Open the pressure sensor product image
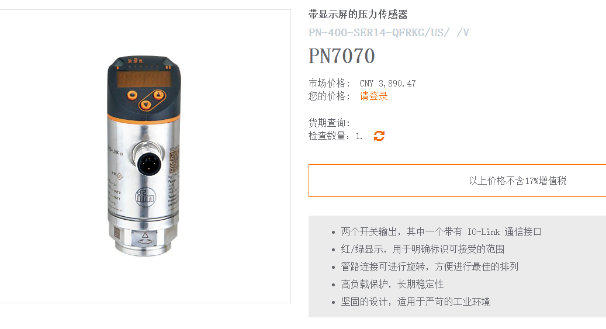This screenshot has width=606, height=329. (x=144, y=156)
